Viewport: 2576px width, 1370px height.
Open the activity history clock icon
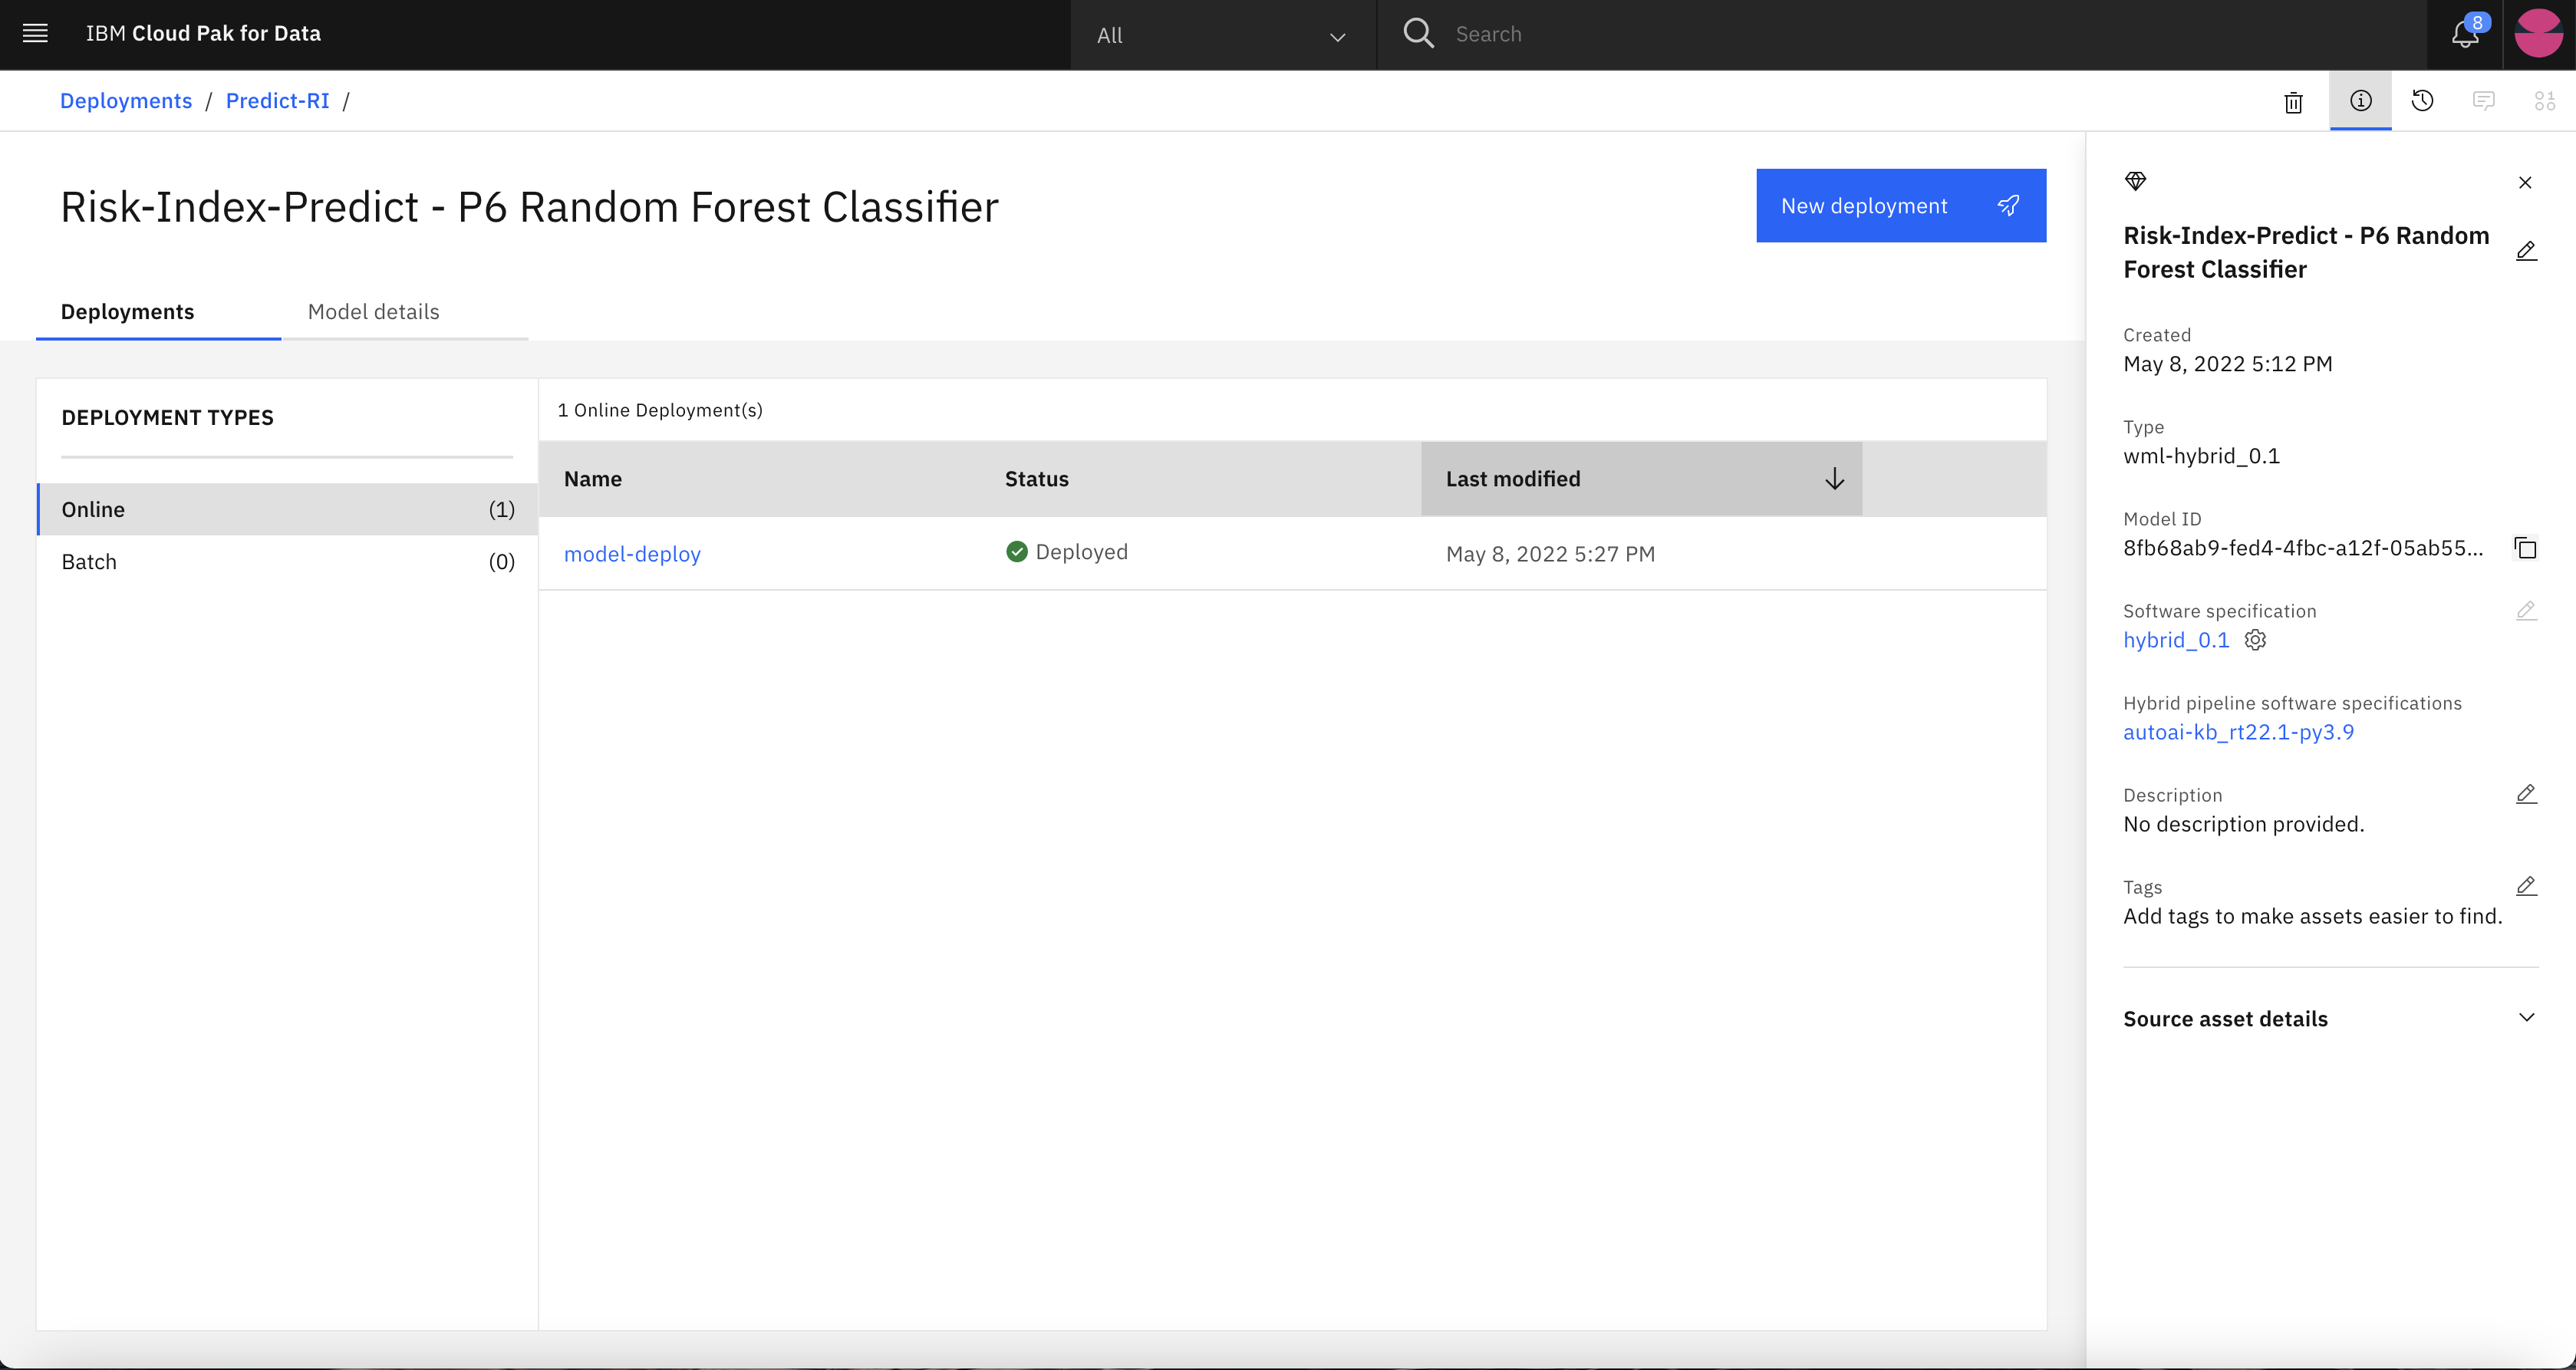click(2422, 100)
